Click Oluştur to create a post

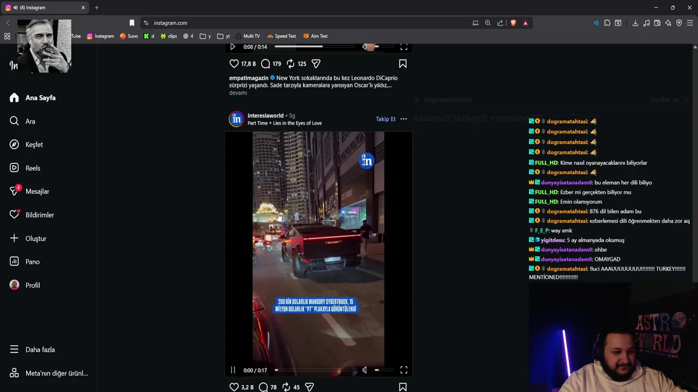pyautogui.click(x=28, y=238)
